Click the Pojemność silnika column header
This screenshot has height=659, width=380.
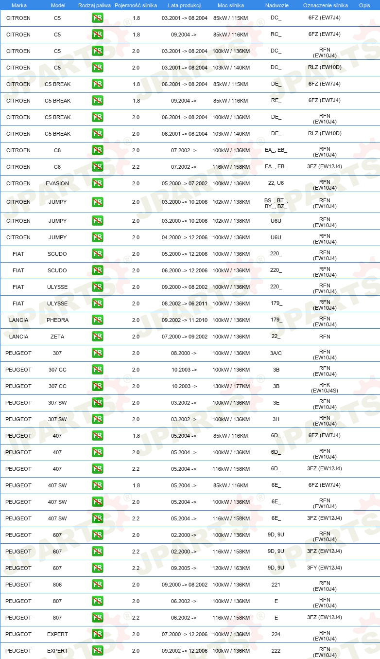(x=136, y=5)
